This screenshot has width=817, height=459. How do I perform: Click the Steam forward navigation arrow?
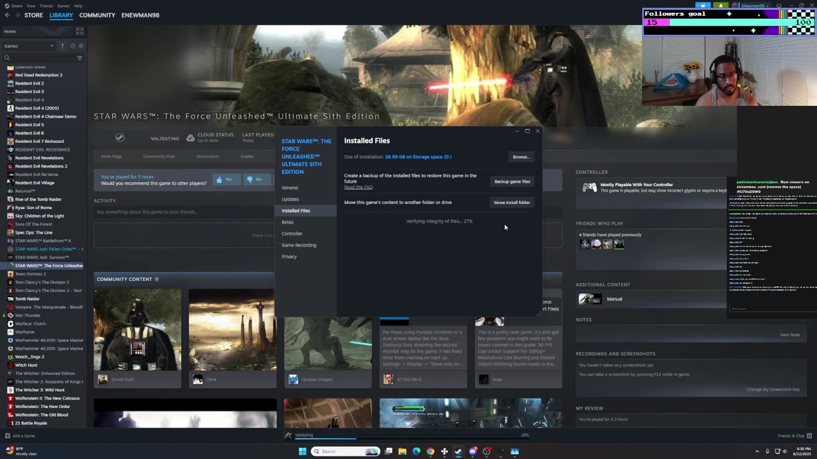pos(17,15)
